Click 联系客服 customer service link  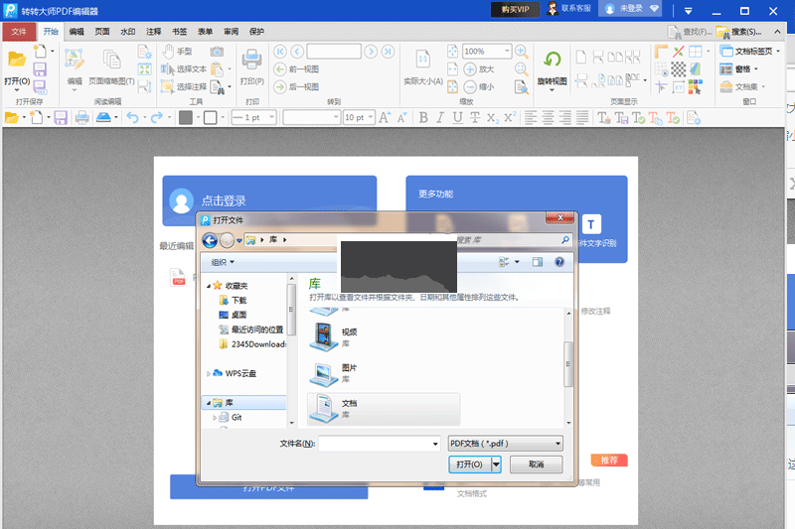point(569,9)
